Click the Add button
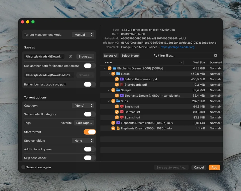241x191 pixels. pos(214,167)
